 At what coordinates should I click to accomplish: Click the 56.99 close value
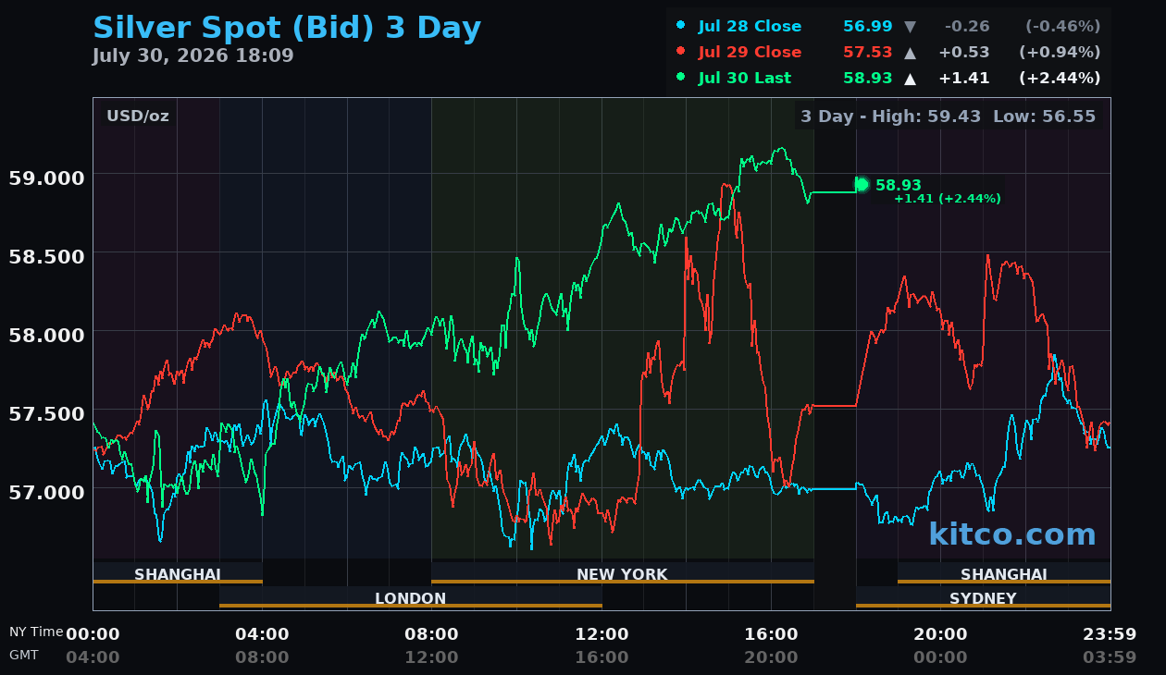click(x=868, y=26)
